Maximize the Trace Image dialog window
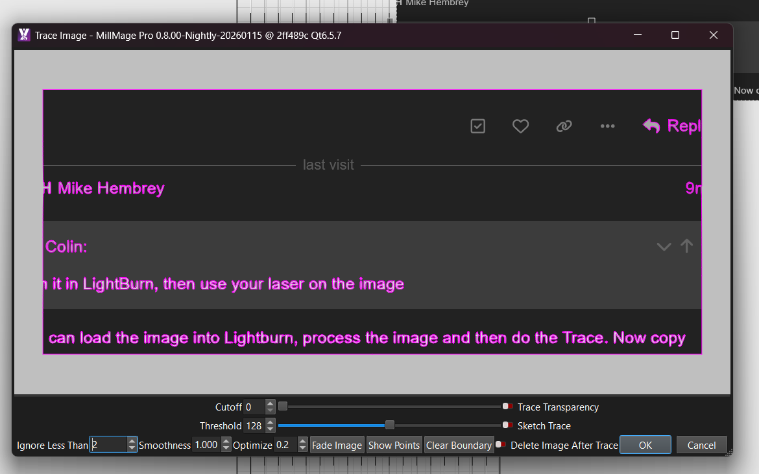 coord(675,35)
